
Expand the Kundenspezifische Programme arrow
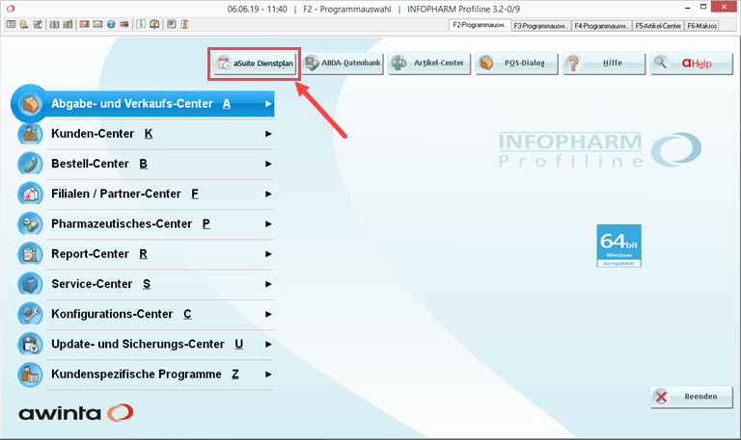pos(268,375)
